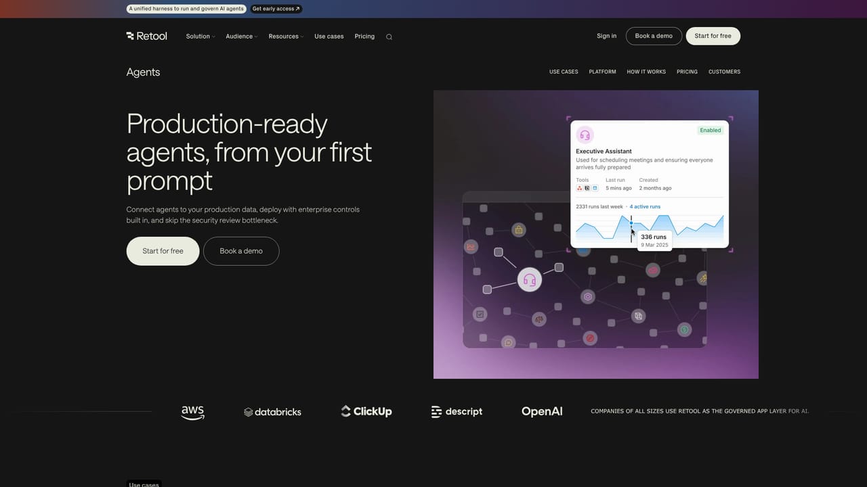Click the Sign in link
Image resolution: width=867 pixels, height=487 pixels.
click(607, 36)
